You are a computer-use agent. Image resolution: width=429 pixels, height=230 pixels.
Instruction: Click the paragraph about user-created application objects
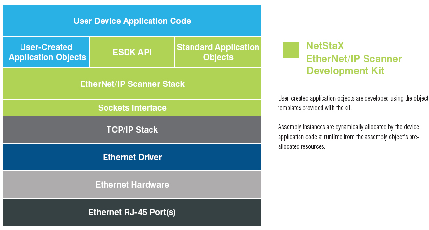pyautogui.click(x=353, y=103)
